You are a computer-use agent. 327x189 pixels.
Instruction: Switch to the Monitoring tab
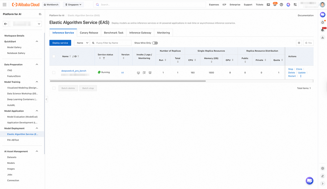tap(163, 33)
